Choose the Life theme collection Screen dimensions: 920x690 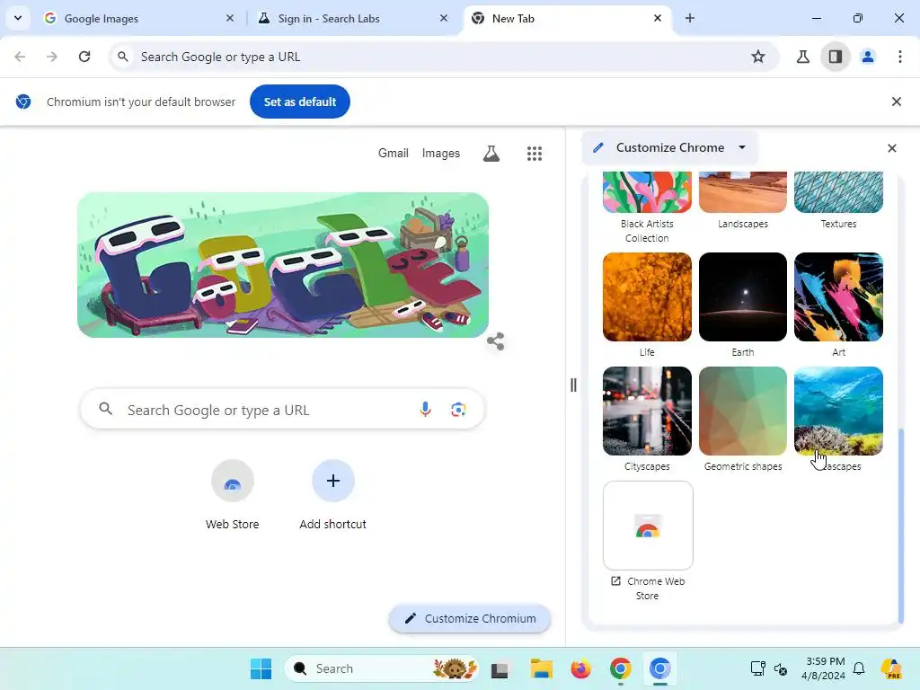(x=647, y=305)
